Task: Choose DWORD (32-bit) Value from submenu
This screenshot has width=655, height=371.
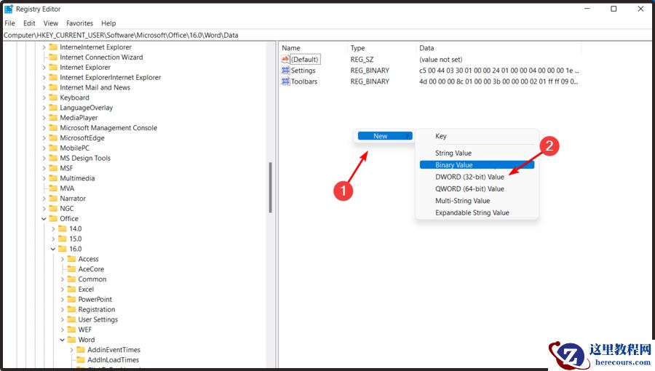Action: point(469,177)
